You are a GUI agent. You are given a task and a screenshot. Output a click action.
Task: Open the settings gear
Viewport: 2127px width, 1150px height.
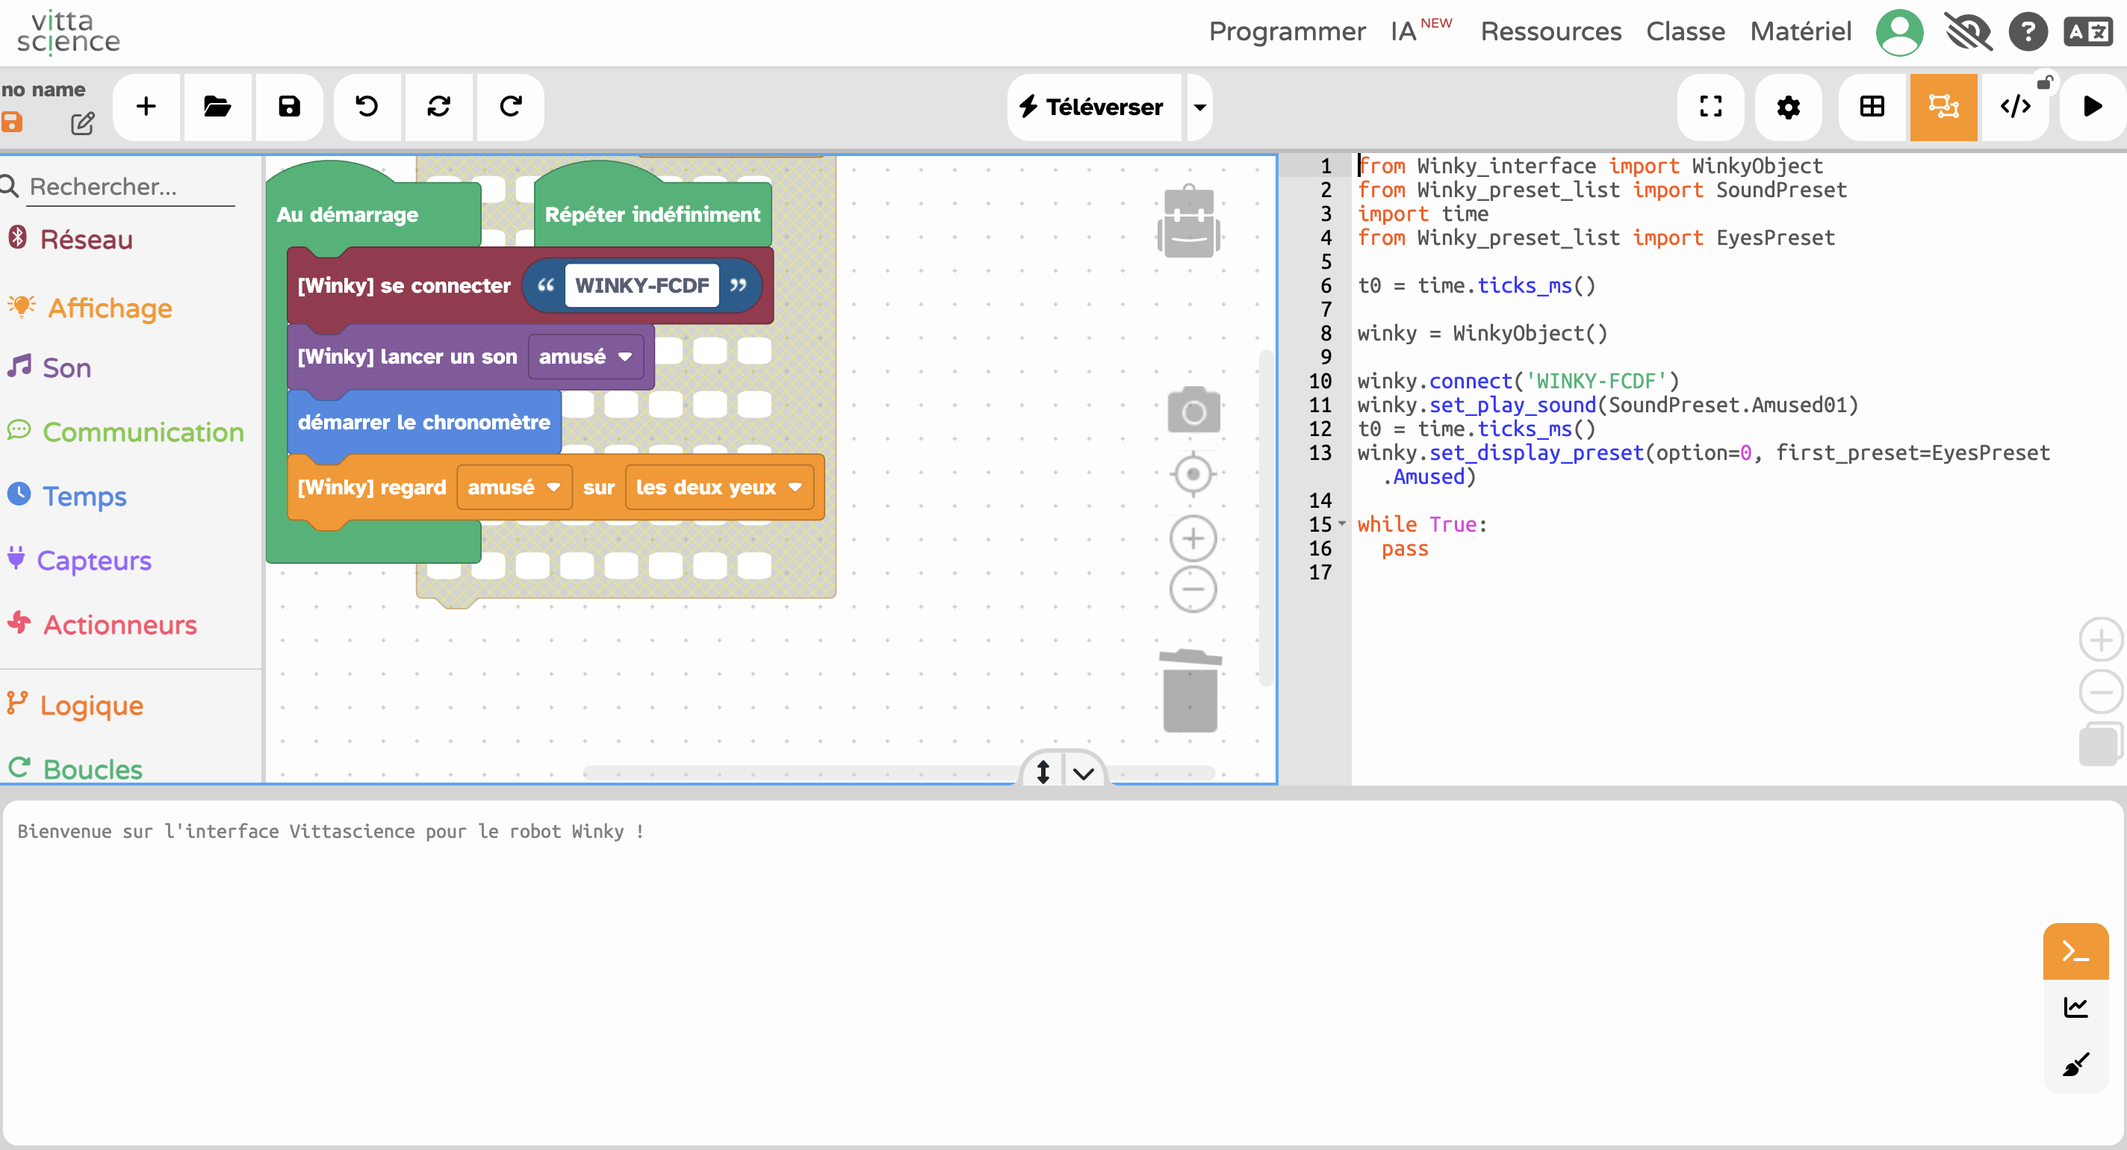tap(1789, 107)
